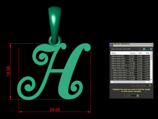Enable the Use Object Materials checkbox

150,85
